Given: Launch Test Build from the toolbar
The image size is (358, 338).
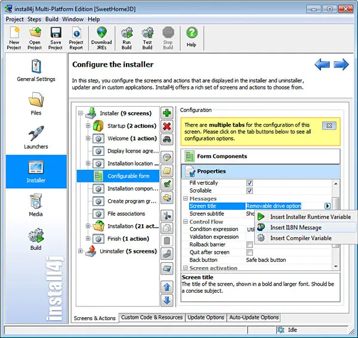Looking at the screenshot, I should (x=147, y=38).
